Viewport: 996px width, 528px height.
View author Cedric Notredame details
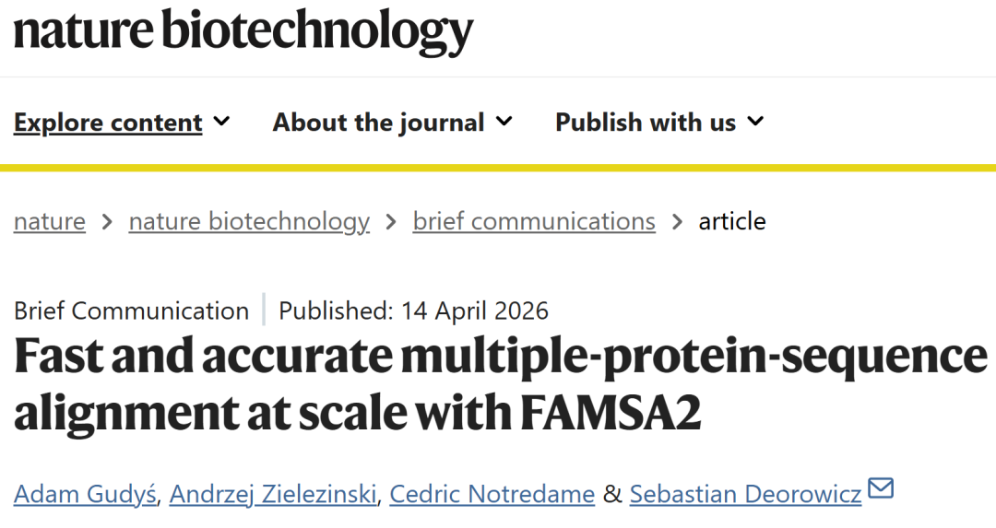pyautogui.click(x=492, y=495)
